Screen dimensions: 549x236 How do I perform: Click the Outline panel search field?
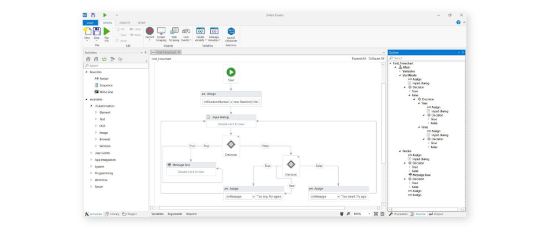426,58
